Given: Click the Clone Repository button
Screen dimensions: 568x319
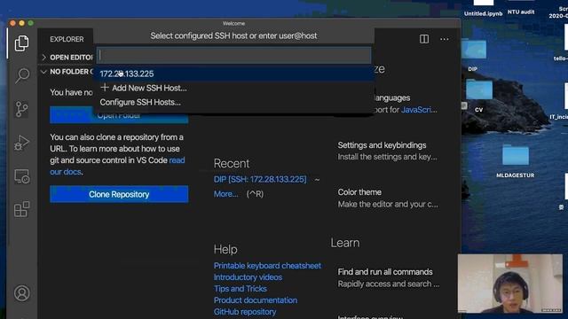Looking at the screenshot, I should tap(119, 194).
